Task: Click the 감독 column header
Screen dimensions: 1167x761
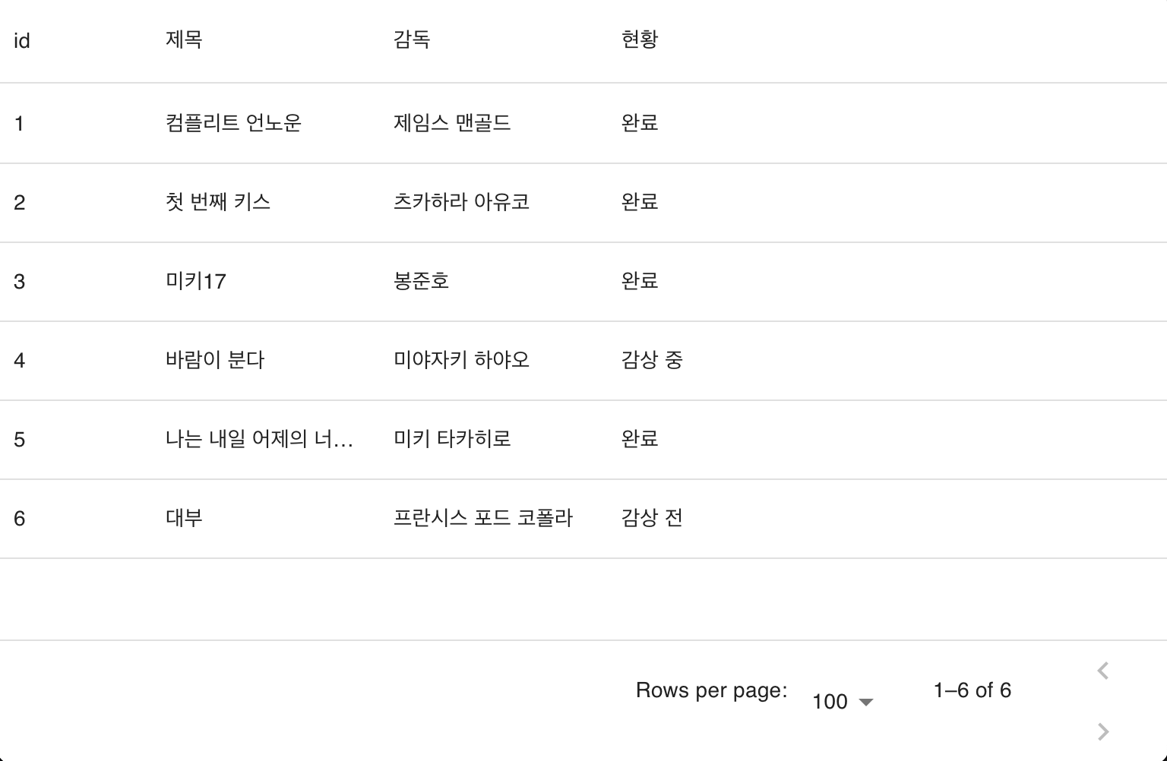Action: coord(411,40)
